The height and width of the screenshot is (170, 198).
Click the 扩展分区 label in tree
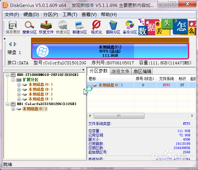tap(30, 80)
